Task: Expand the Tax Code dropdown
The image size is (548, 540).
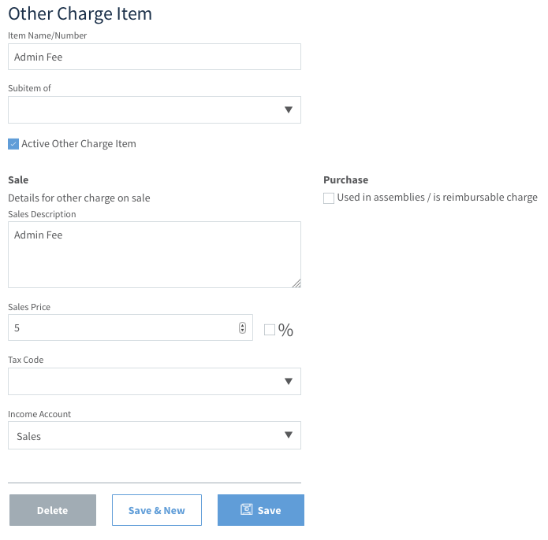Action: point(155,381)
